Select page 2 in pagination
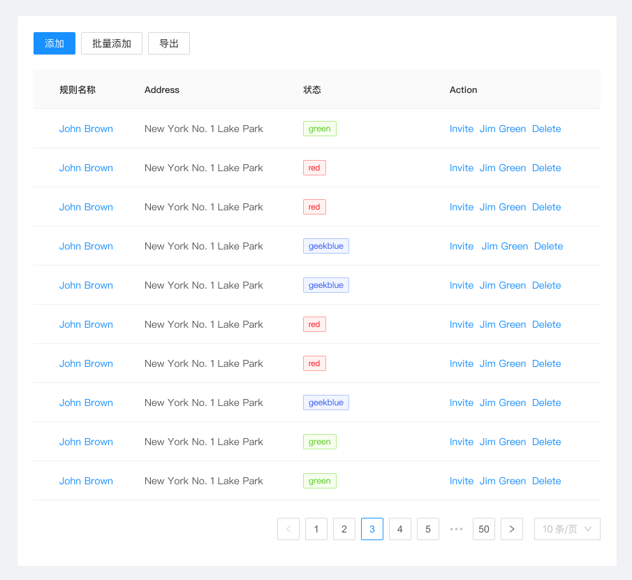 click(344, 529)
